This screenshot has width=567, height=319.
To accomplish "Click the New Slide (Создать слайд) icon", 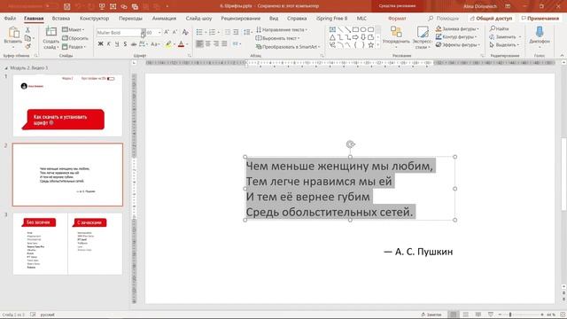I will [51, 32].
